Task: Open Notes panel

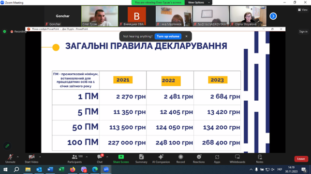Action: tap(260, 159)
